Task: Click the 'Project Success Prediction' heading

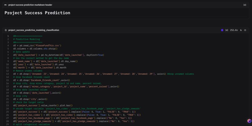Action: 37,13
